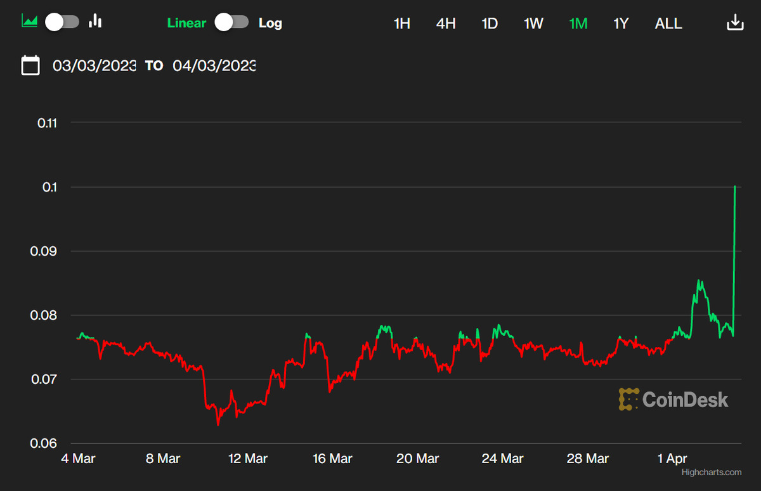Viewport: 761px width, 491px height.
Task: Select the 1H time range
Action: (402, 23)
